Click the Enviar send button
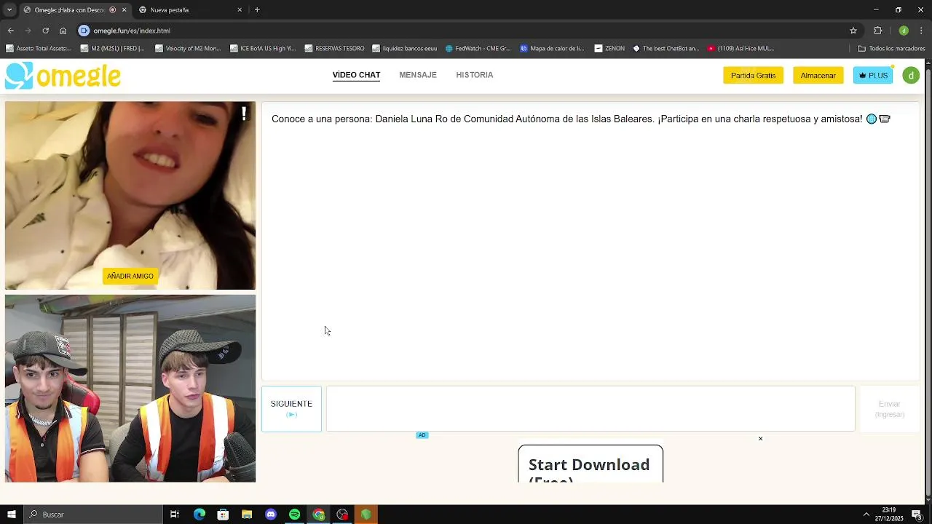This screenshot has width=932, height=524. 890,409
